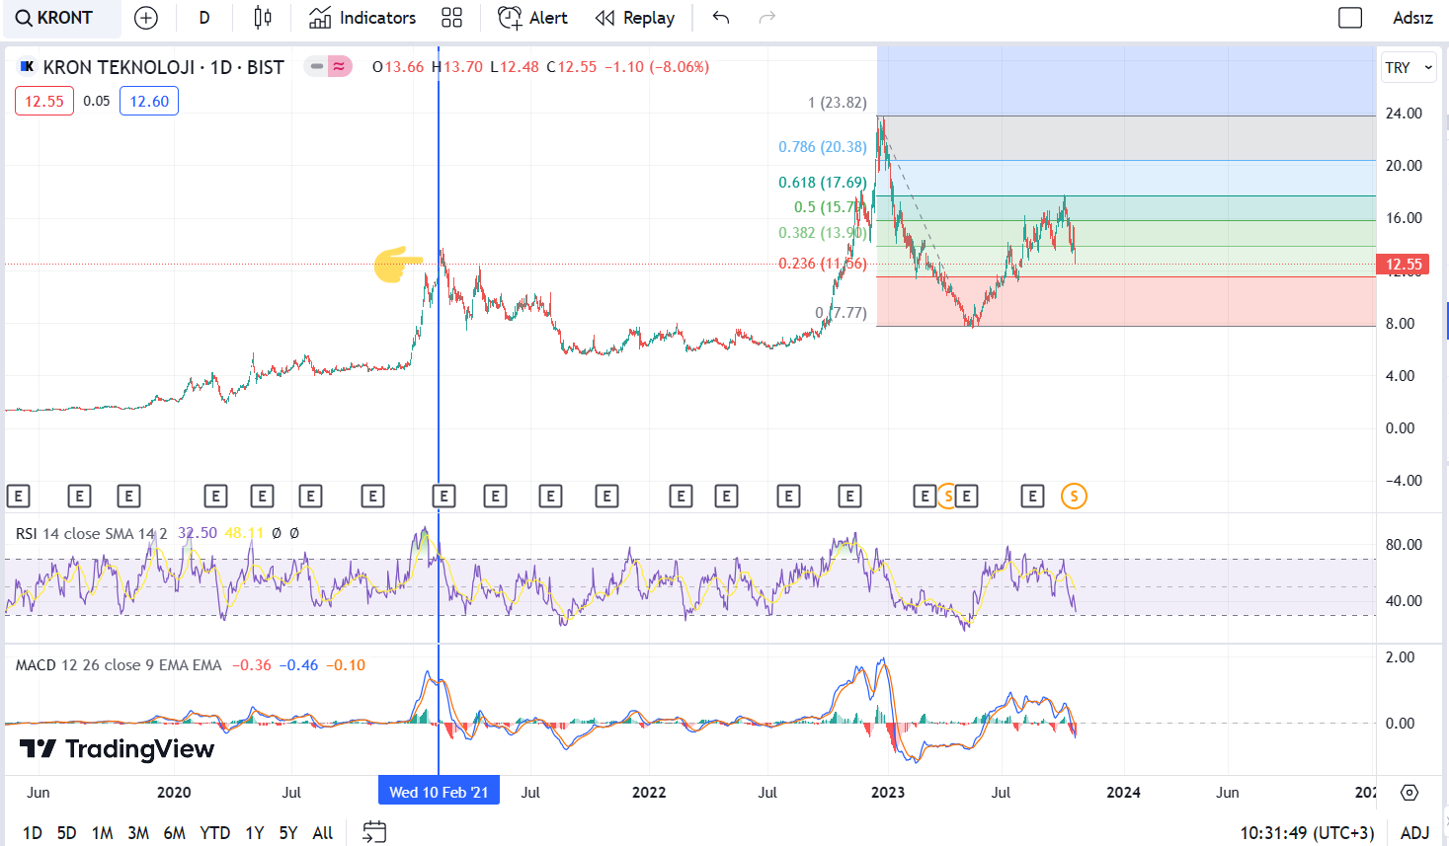Click the earnings E marker at Feb '21
Image resolution: width=1449 pixels, height=846 pixels.
[443, 496]
